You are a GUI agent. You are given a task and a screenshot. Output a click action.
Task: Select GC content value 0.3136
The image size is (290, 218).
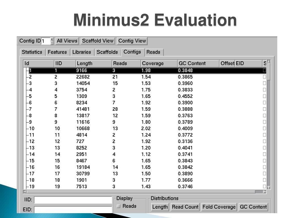[x=185, y=141]
